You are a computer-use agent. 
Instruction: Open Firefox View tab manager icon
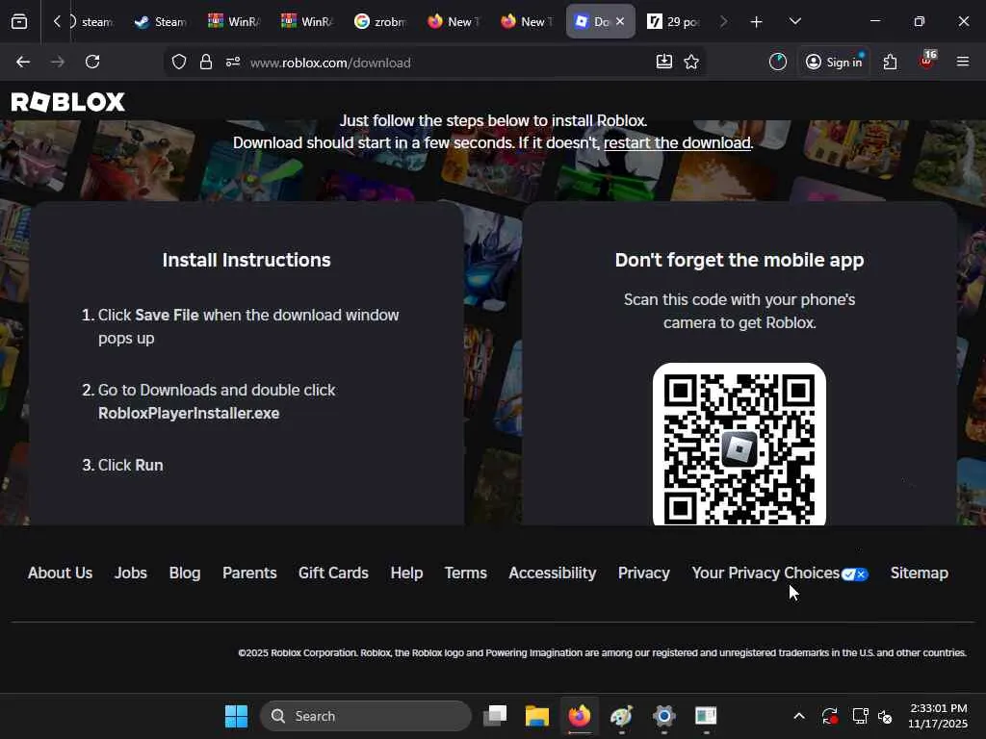[x=19, y=22]
